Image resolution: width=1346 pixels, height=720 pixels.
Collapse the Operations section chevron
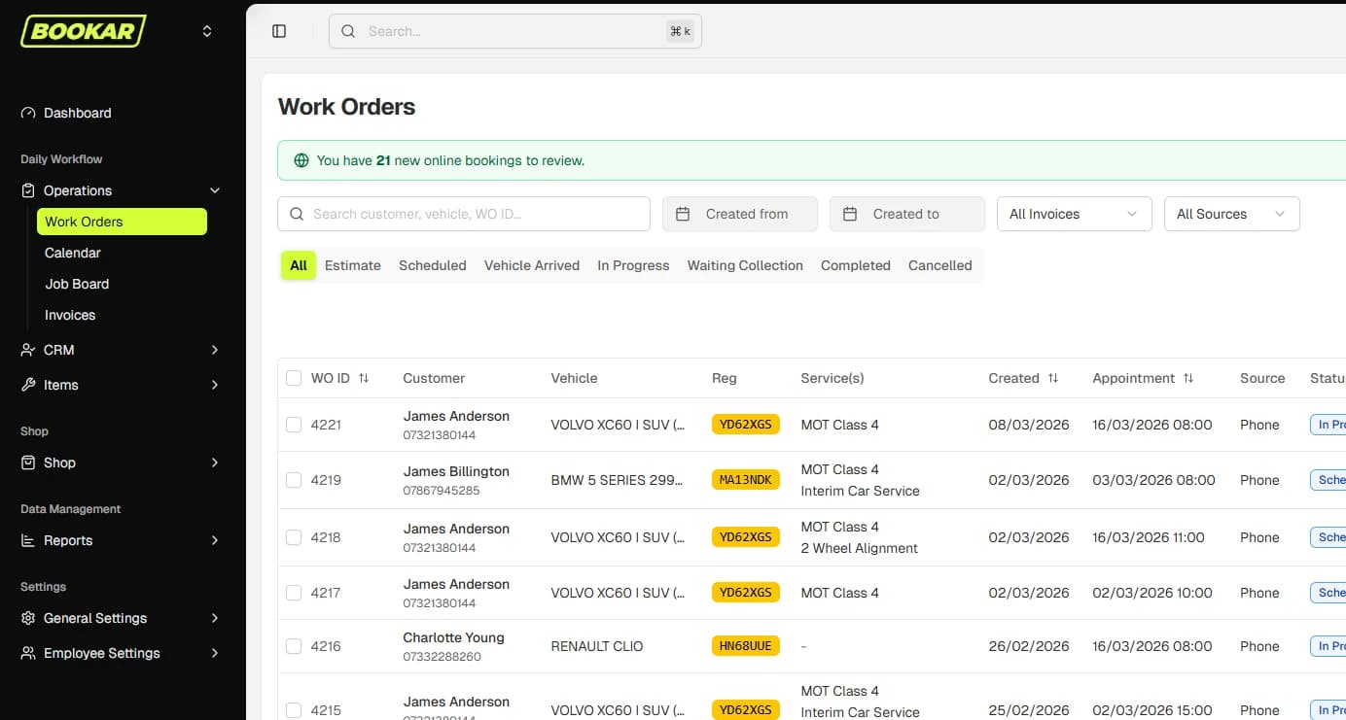(x=215, y=190)
